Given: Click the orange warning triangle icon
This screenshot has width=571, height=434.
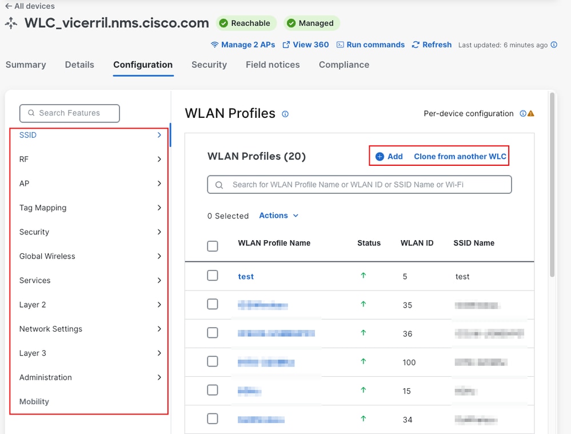Looking at the screenshot, I should tap(531, 113).
